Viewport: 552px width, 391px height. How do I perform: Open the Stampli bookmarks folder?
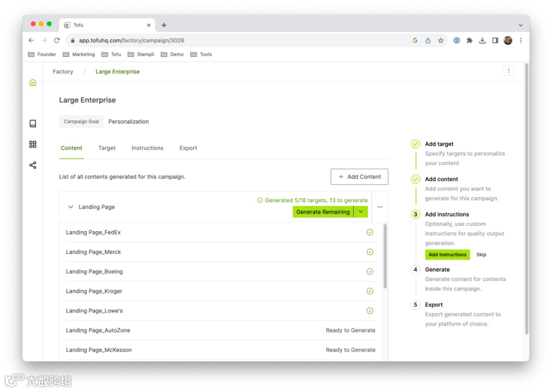[141, 54]
